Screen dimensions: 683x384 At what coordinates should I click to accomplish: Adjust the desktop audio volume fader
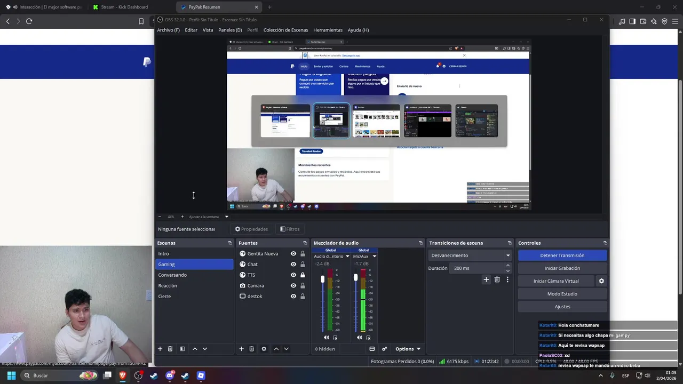click(322, 279)
